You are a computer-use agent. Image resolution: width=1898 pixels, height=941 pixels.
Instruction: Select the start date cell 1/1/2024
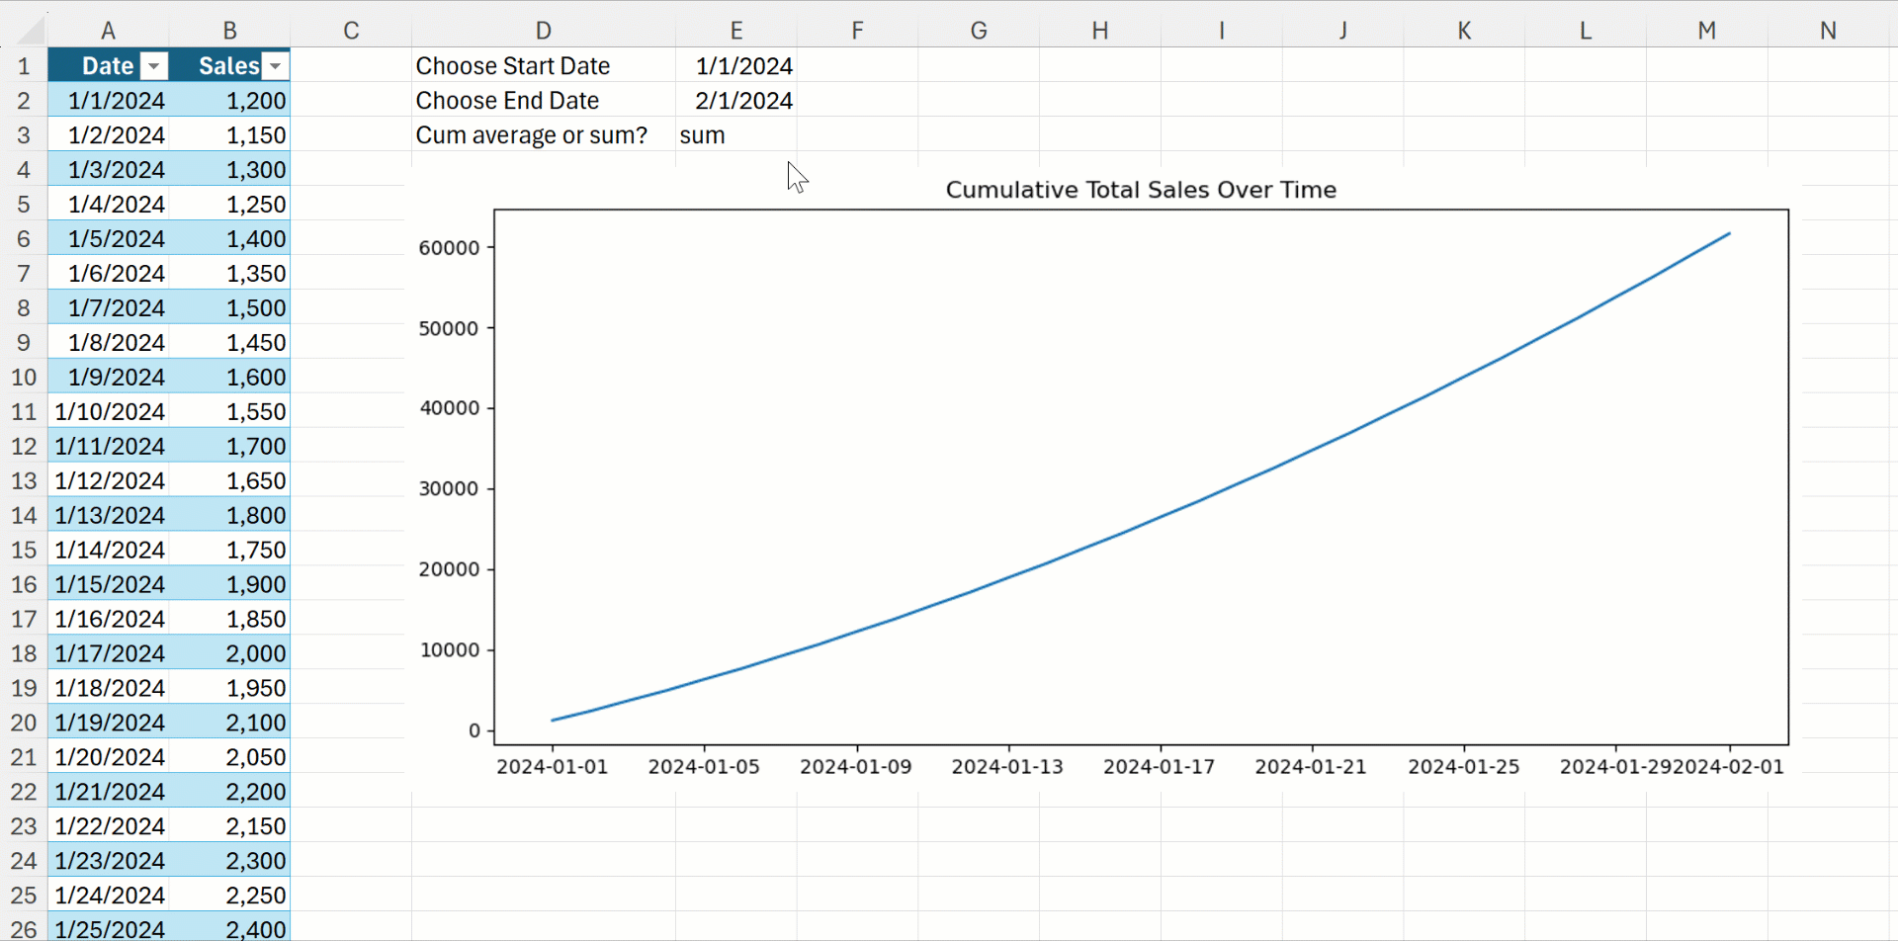tap(735, 65)
